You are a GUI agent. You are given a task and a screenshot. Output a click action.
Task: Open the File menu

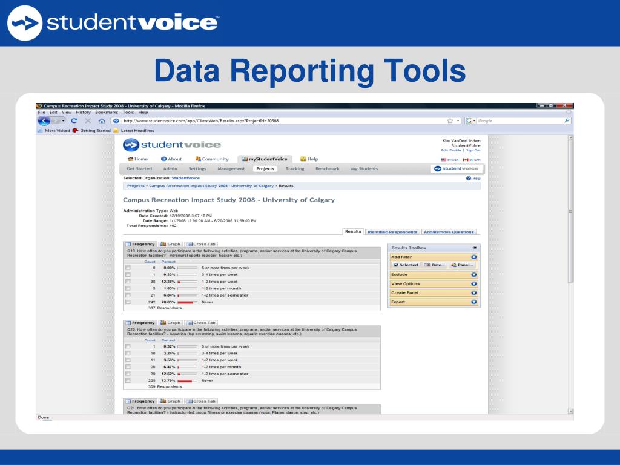41,112
